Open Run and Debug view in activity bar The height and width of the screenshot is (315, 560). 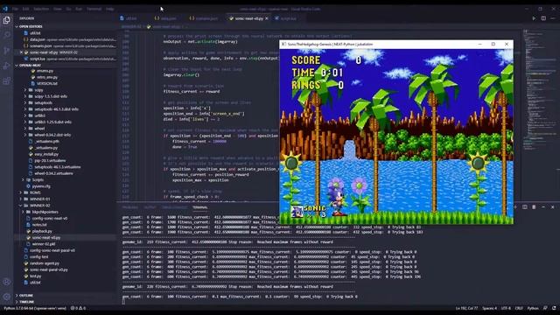pos(6,66)
